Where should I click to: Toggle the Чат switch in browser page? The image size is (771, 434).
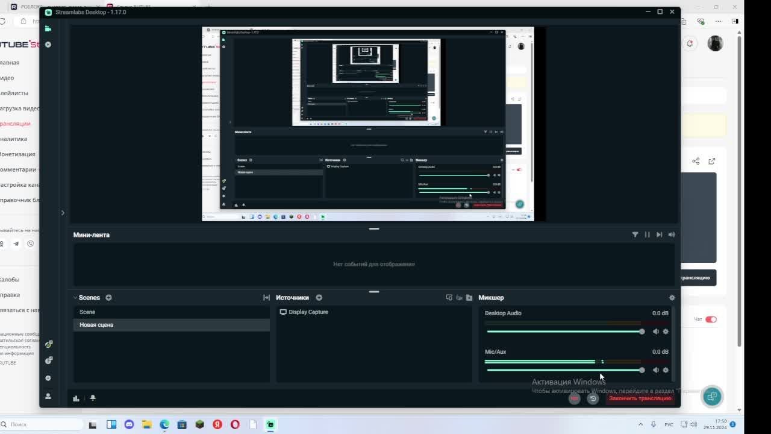pyautogui.click(x=711, y=319)
